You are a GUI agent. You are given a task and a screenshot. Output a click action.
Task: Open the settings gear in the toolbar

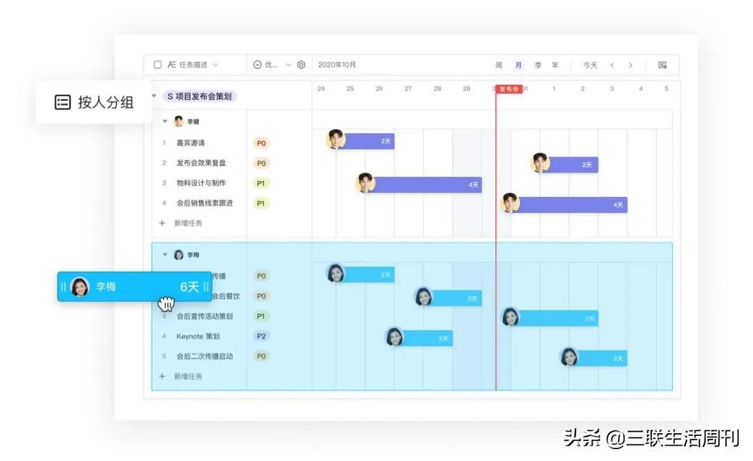tap(301, 64)
